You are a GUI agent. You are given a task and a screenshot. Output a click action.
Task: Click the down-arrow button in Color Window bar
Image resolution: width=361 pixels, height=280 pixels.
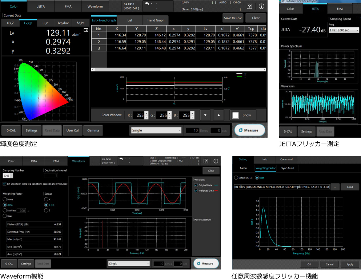(205, 115)
